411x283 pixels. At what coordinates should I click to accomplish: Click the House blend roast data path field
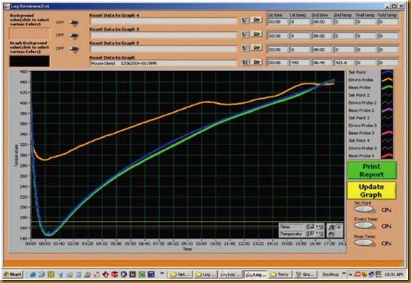tap(163, 63)
